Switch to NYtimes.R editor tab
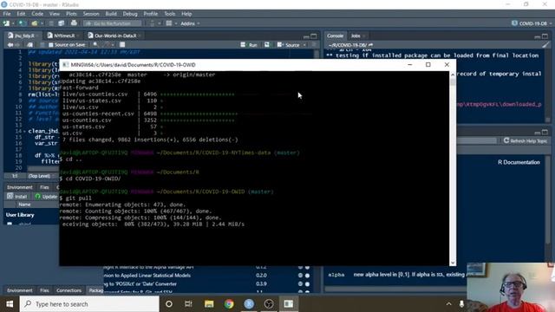 click(64, 36)
